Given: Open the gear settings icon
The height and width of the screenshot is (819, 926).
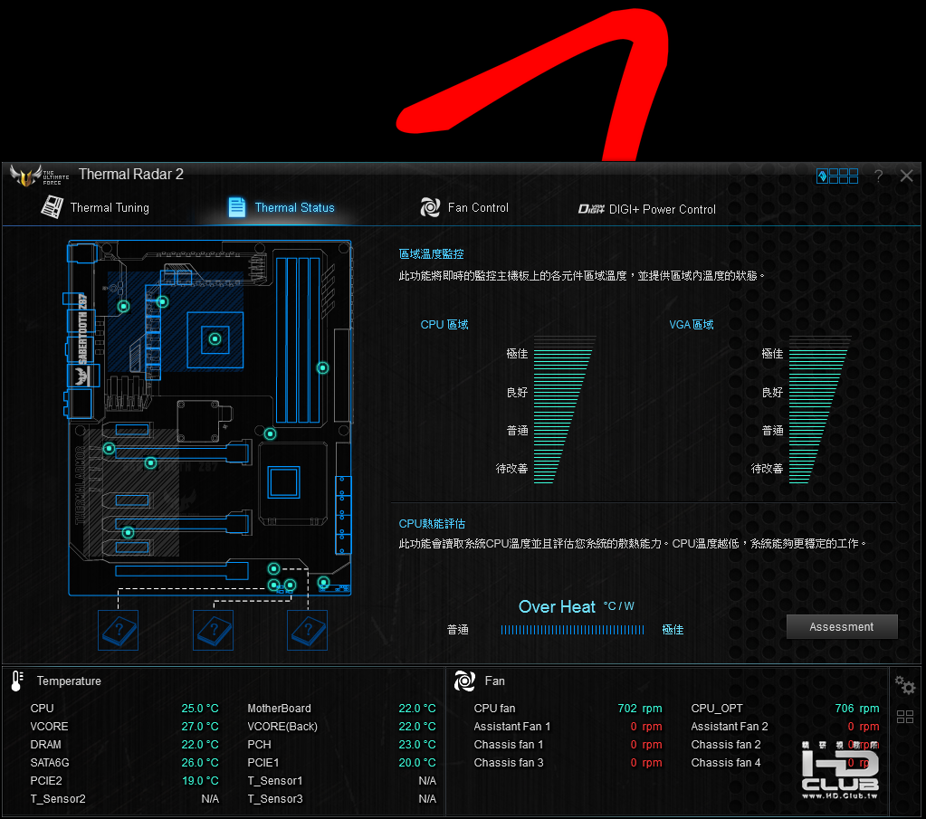Looking at the screenshot, I should click(x=905, y=685).
